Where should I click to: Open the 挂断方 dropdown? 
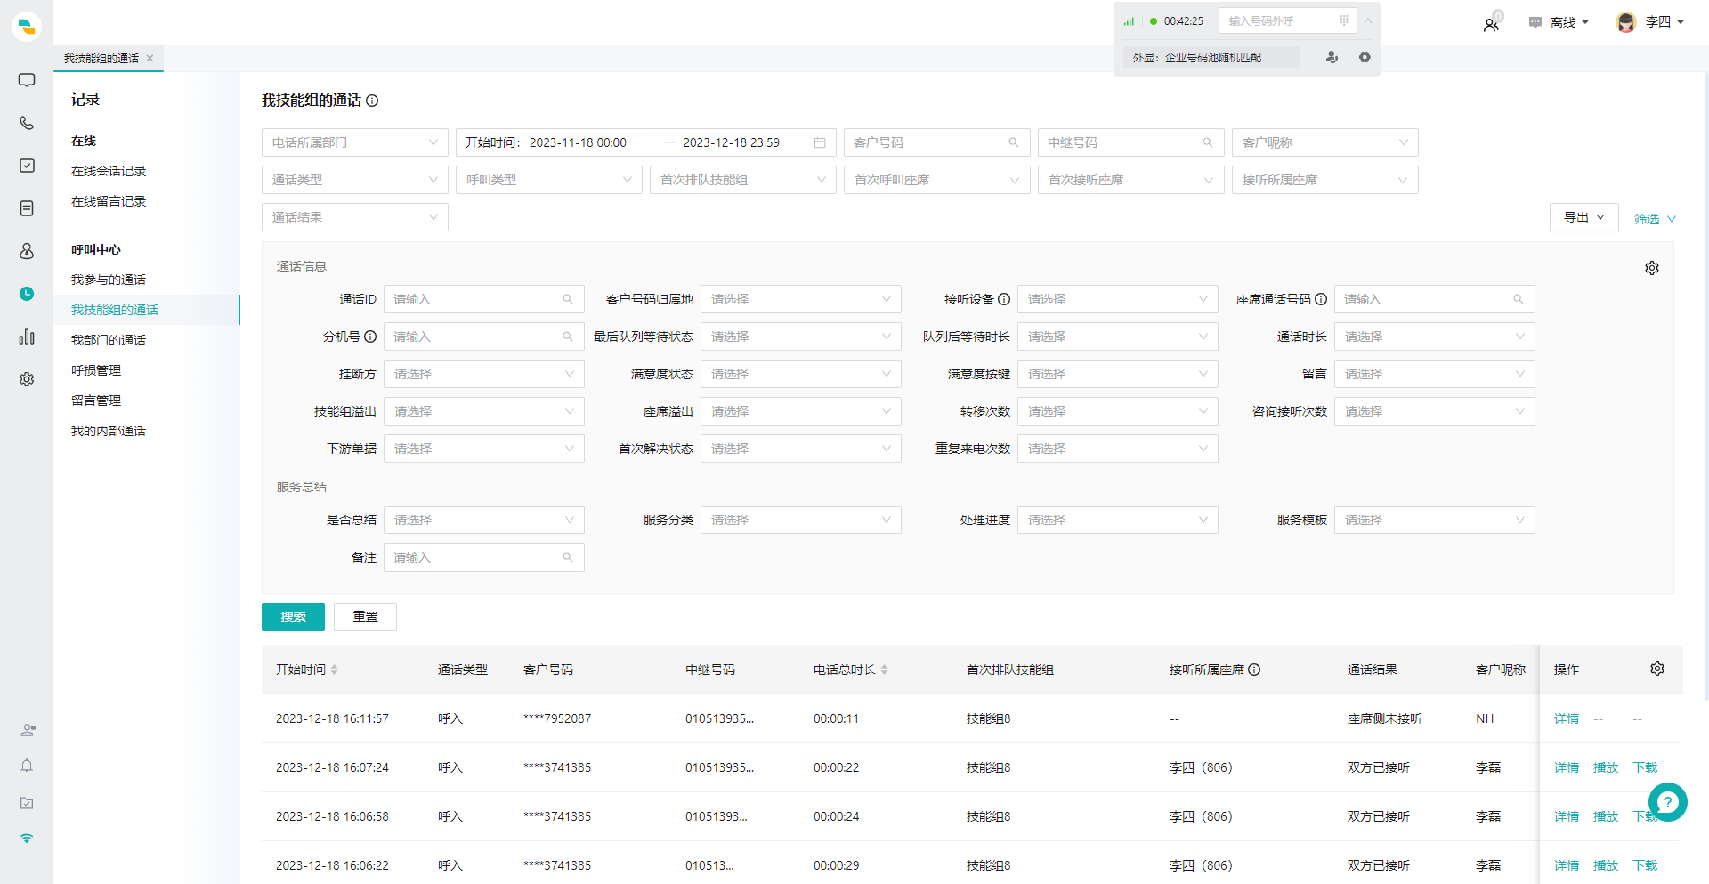pyautogui.click(x=484, y=374)
